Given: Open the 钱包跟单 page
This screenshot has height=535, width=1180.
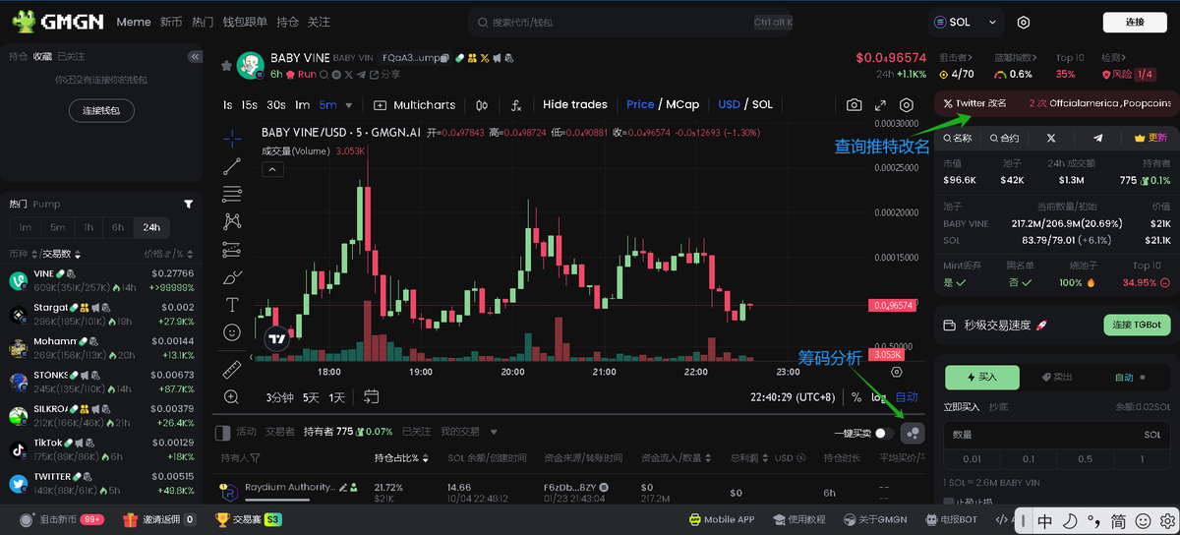Looking at the screenshot, I should (x=246, y=22).
